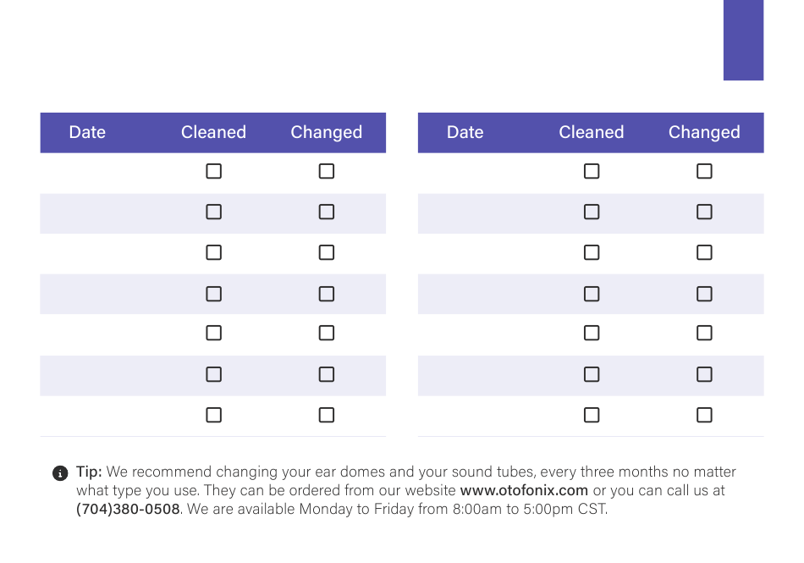
Task: Open the www.otofonix.com website link
Action: (x=524, y=490)
